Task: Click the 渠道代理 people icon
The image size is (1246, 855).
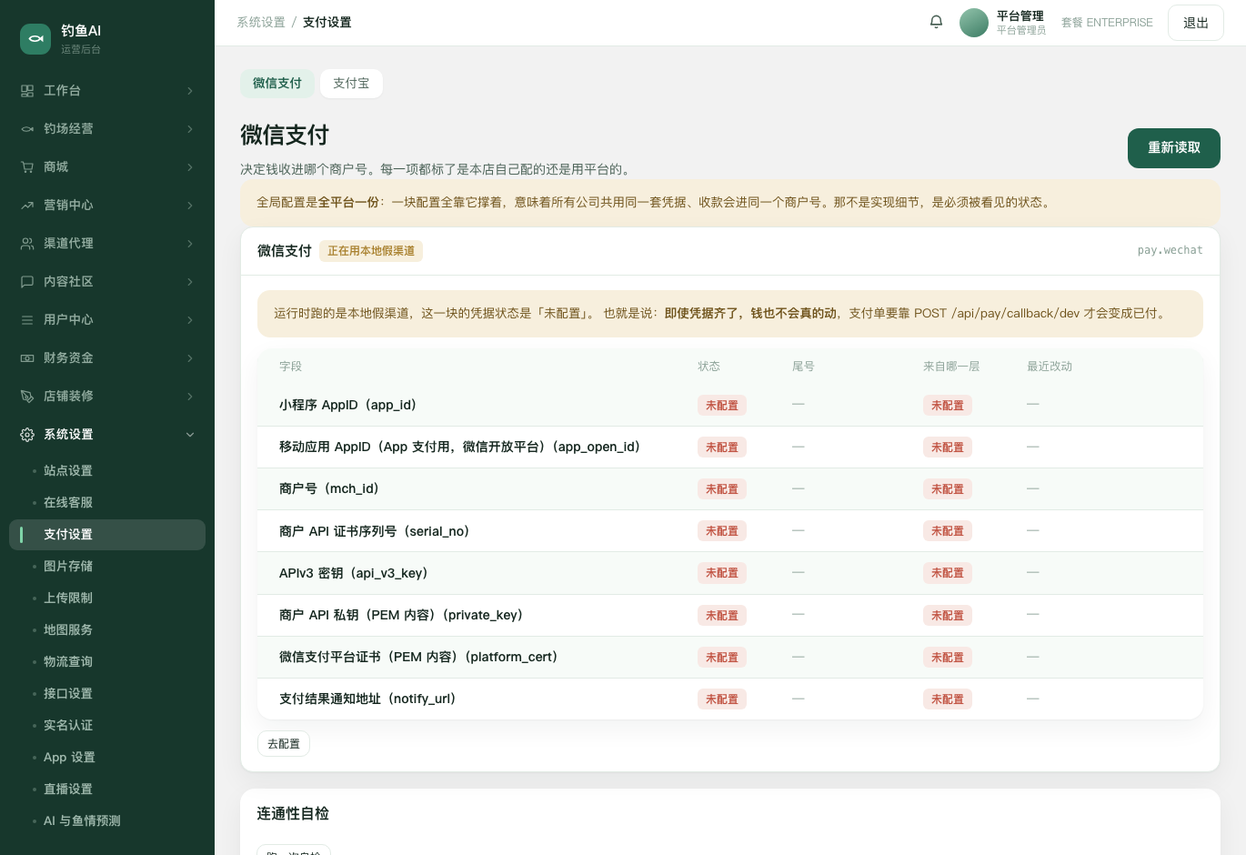Action: 27,244
